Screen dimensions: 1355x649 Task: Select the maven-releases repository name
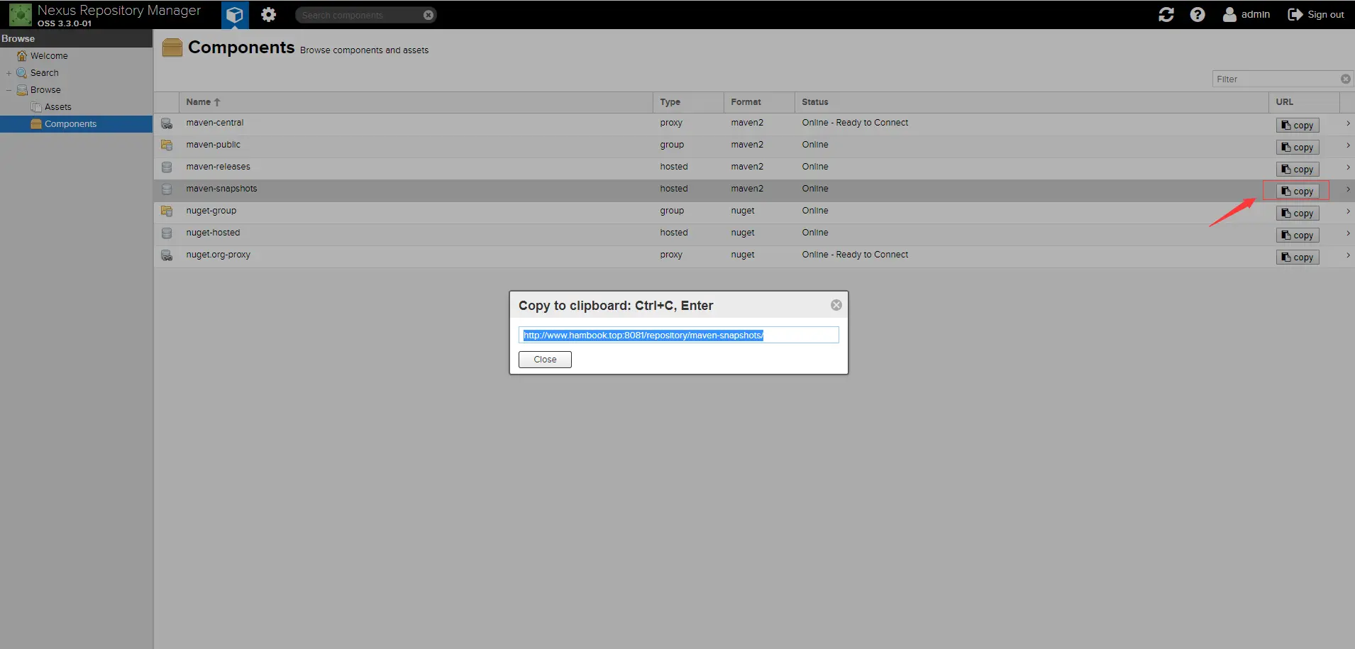(219, 167)
